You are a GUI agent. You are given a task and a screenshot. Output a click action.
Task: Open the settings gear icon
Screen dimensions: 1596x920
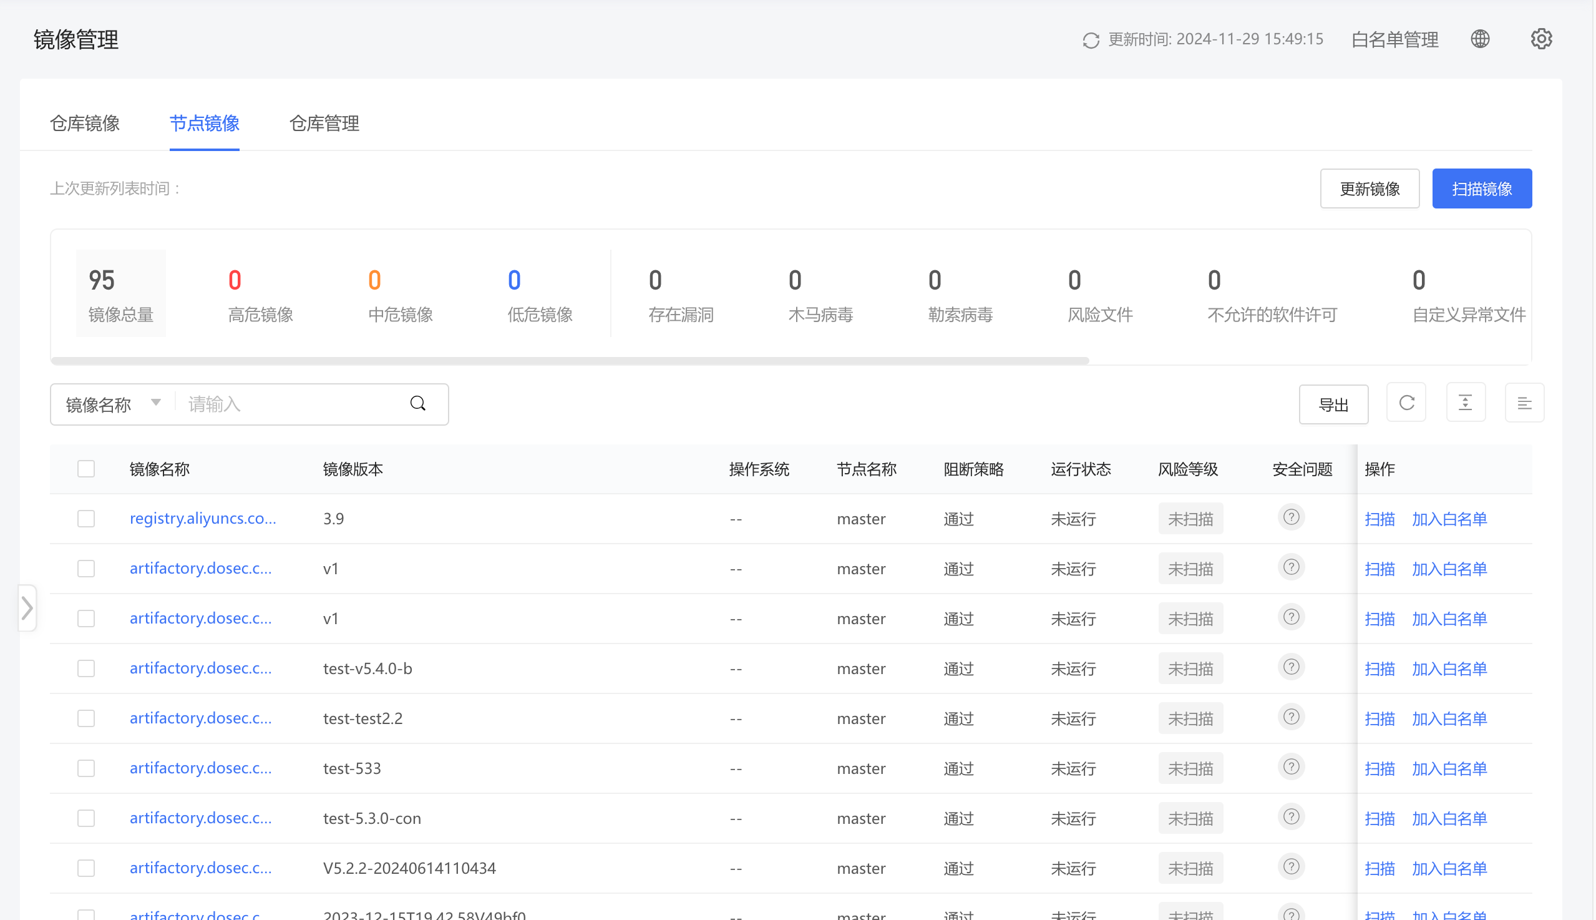tap(1541, 39)
